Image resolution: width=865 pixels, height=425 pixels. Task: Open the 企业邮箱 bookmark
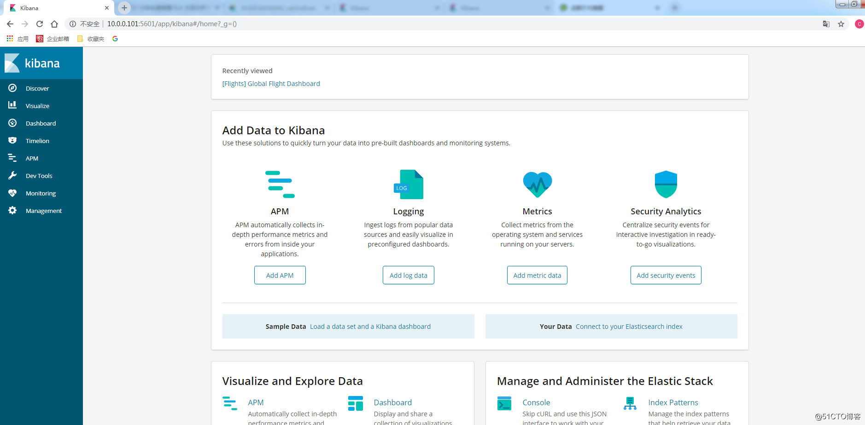53,39
